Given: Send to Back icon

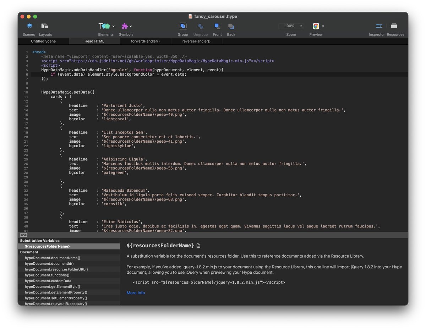Looking at the screenshot, I should point(231,26).
